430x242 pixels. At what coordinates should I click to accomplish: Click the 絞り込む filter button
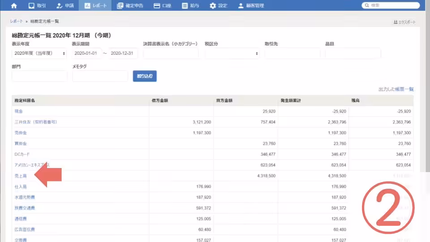point(144,76)
